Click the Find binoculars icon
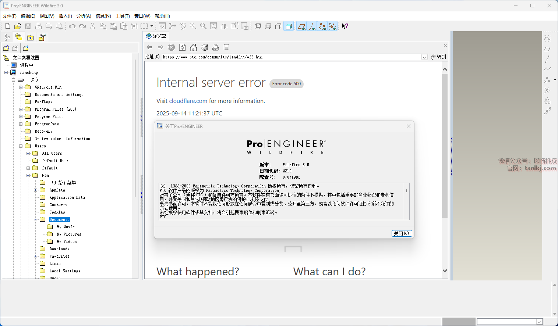Screen dimensions: 558x326 point(134,26)
